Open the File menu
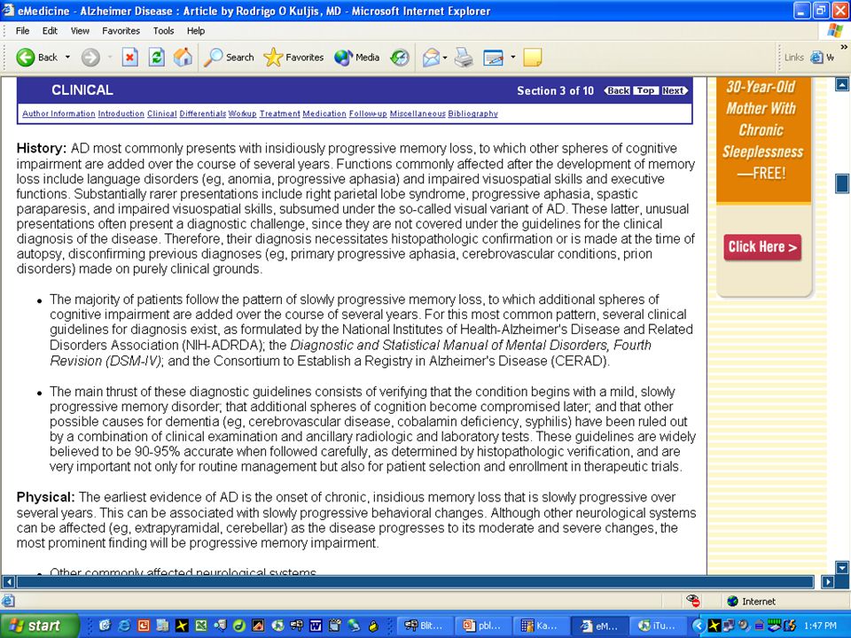This screenshot has width=851, height=638. tap(22, 31)
